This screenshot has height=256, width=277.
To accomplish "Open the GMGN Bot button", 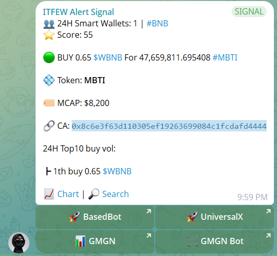I will 215,242.
